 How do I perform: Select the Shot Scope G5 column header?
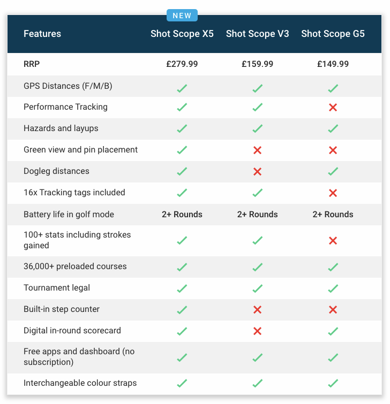coord(333,34)
